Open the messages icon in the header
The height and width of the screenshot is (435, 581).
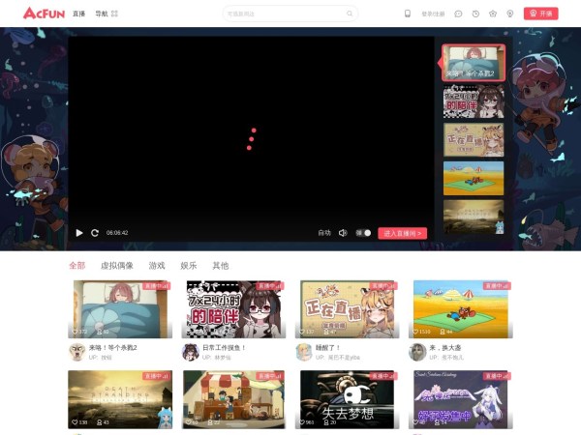(x=459, y=14)
